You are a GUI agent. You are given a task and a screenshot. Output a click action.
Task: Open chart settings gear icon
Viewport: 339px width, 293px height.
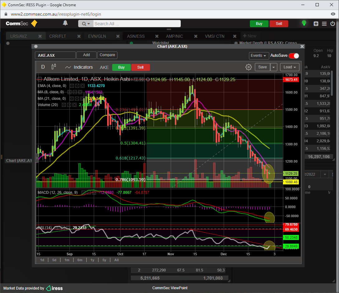coord(249,67)
